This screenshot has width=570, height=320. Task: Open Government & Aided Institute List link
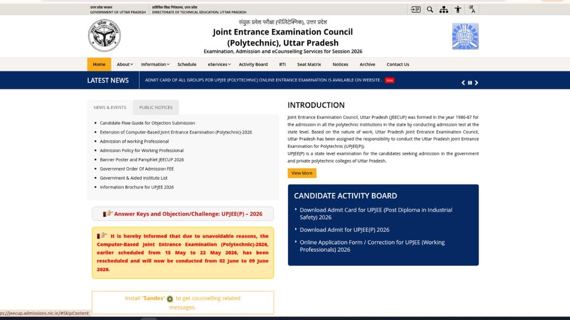click(x=133, y=178)
